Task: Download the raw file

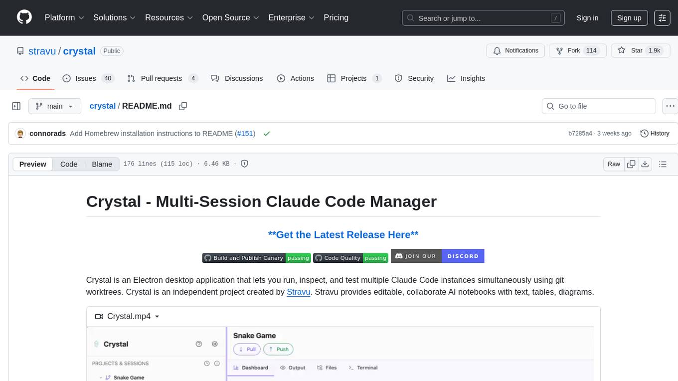Action: [x=645, y=164]
